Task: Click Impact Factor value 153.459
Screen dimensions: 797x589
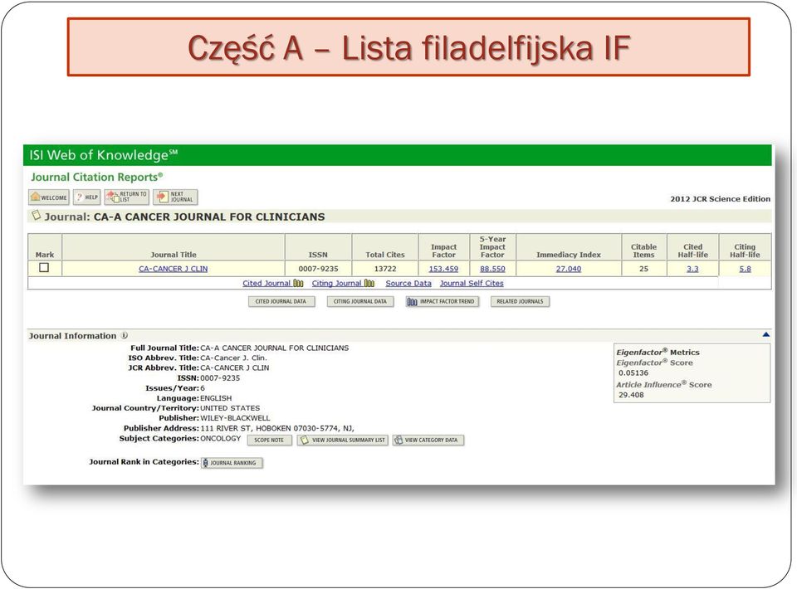Action: point(443,269)
